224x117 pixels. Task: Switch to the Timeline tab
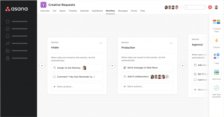tap(73, 11)
